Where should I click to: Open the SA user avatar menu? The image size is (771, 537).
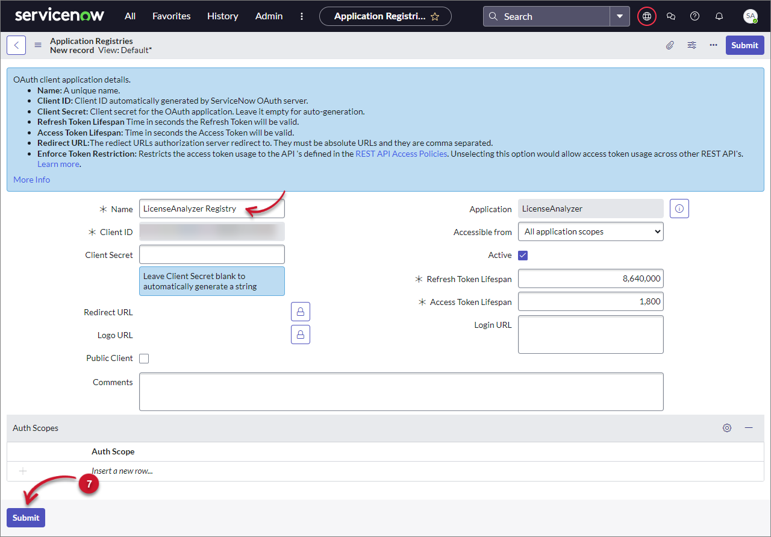click(x=751, y=16)
